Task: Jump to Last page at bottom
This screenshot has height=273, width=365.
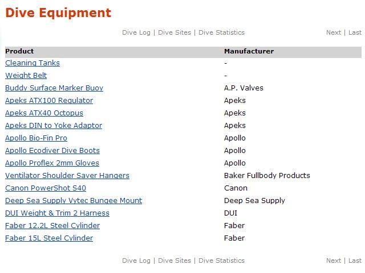Action: point(355,260)
